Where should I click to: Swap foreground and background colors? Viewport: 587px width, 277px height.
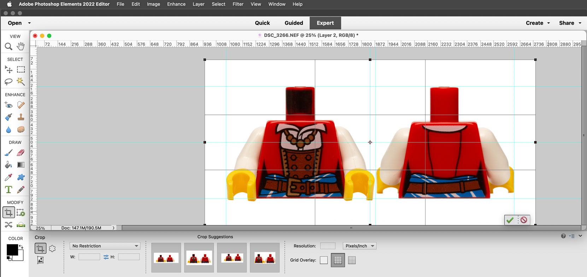point(21,247)
